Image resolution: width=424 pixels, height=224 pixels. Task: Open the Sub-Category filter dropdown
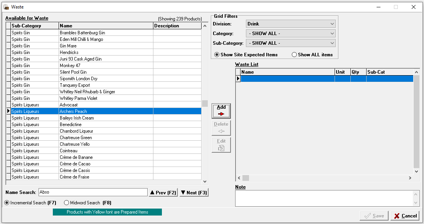(291, 43)
